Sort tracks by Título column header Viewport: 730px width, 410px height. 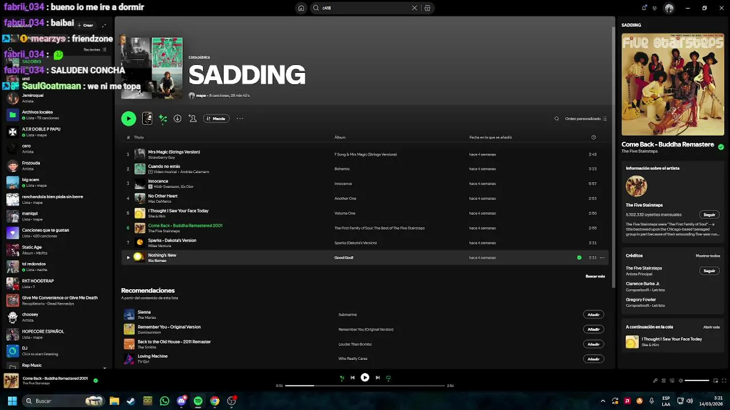(139, 137)
